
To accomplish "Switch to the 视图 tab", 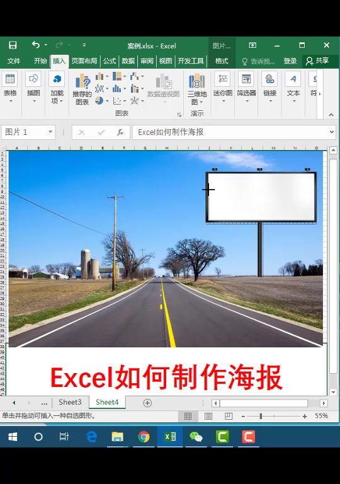I will pyautogui.click(x=166, y=60).
